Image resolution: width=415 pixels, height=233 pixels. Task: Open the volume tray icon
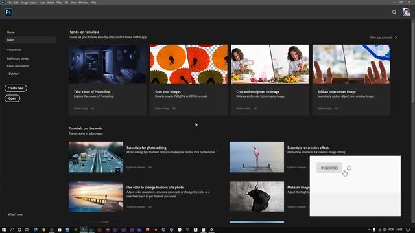coord(385,230)
